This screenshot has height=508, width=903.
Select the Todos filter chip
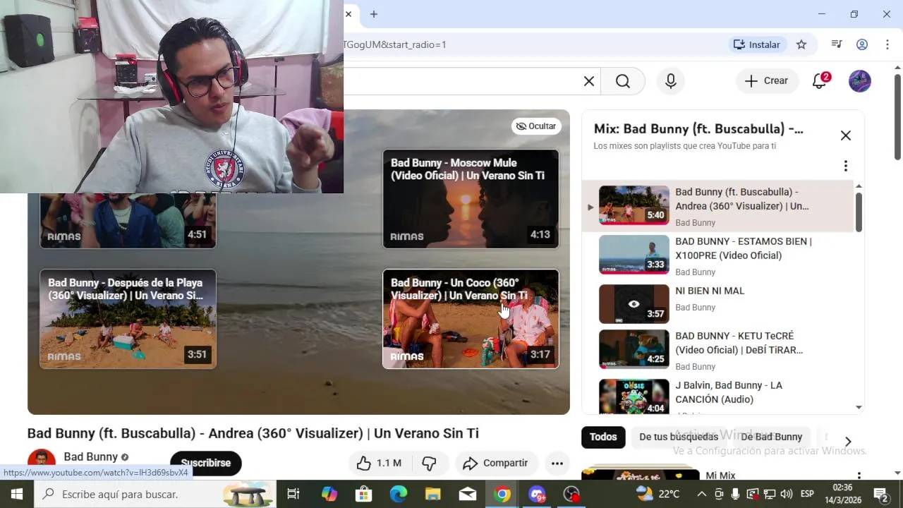(x=603, y=437)
